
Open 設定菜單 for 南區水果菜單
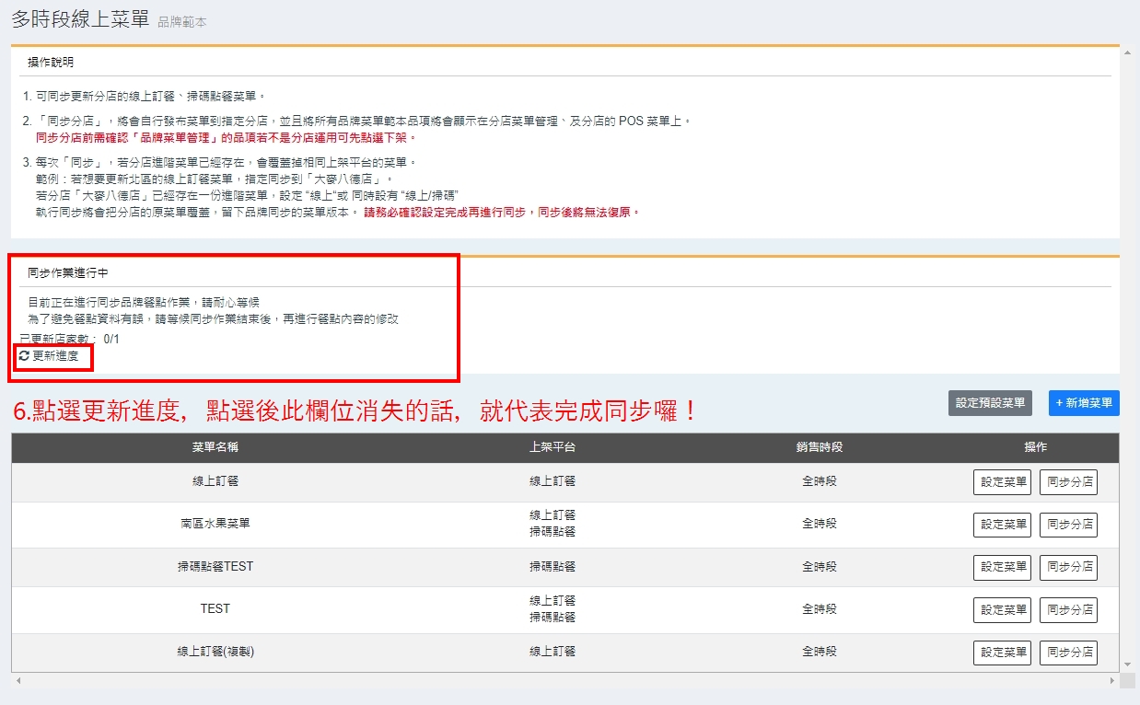point(1002,525)
